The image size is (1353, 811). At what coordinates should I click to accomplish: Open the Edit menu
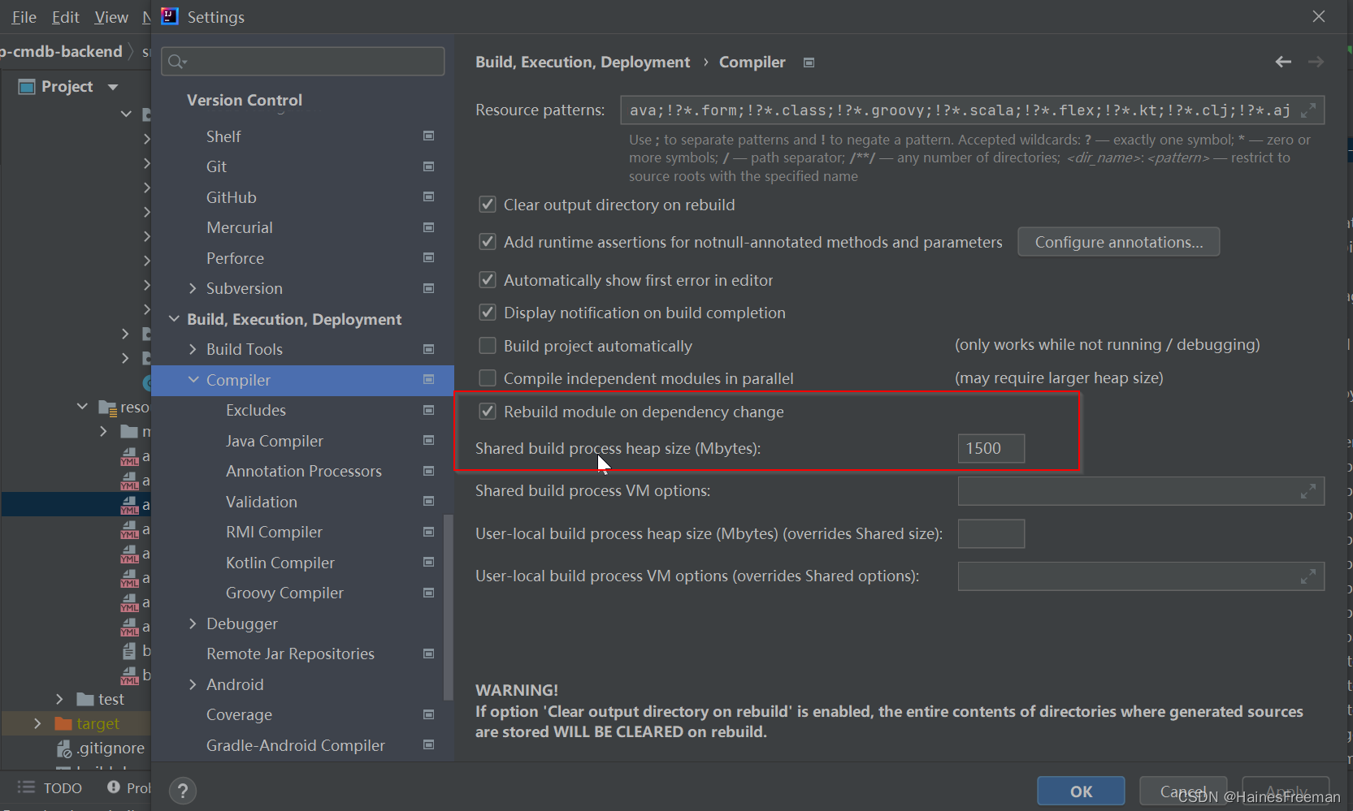pyautogui.click(x=65, y=17)
